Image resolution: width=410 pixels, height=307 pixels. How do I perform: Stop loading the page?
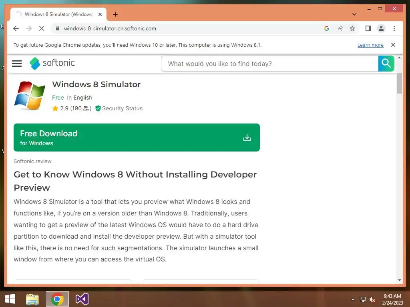click(x=42, y=28)
